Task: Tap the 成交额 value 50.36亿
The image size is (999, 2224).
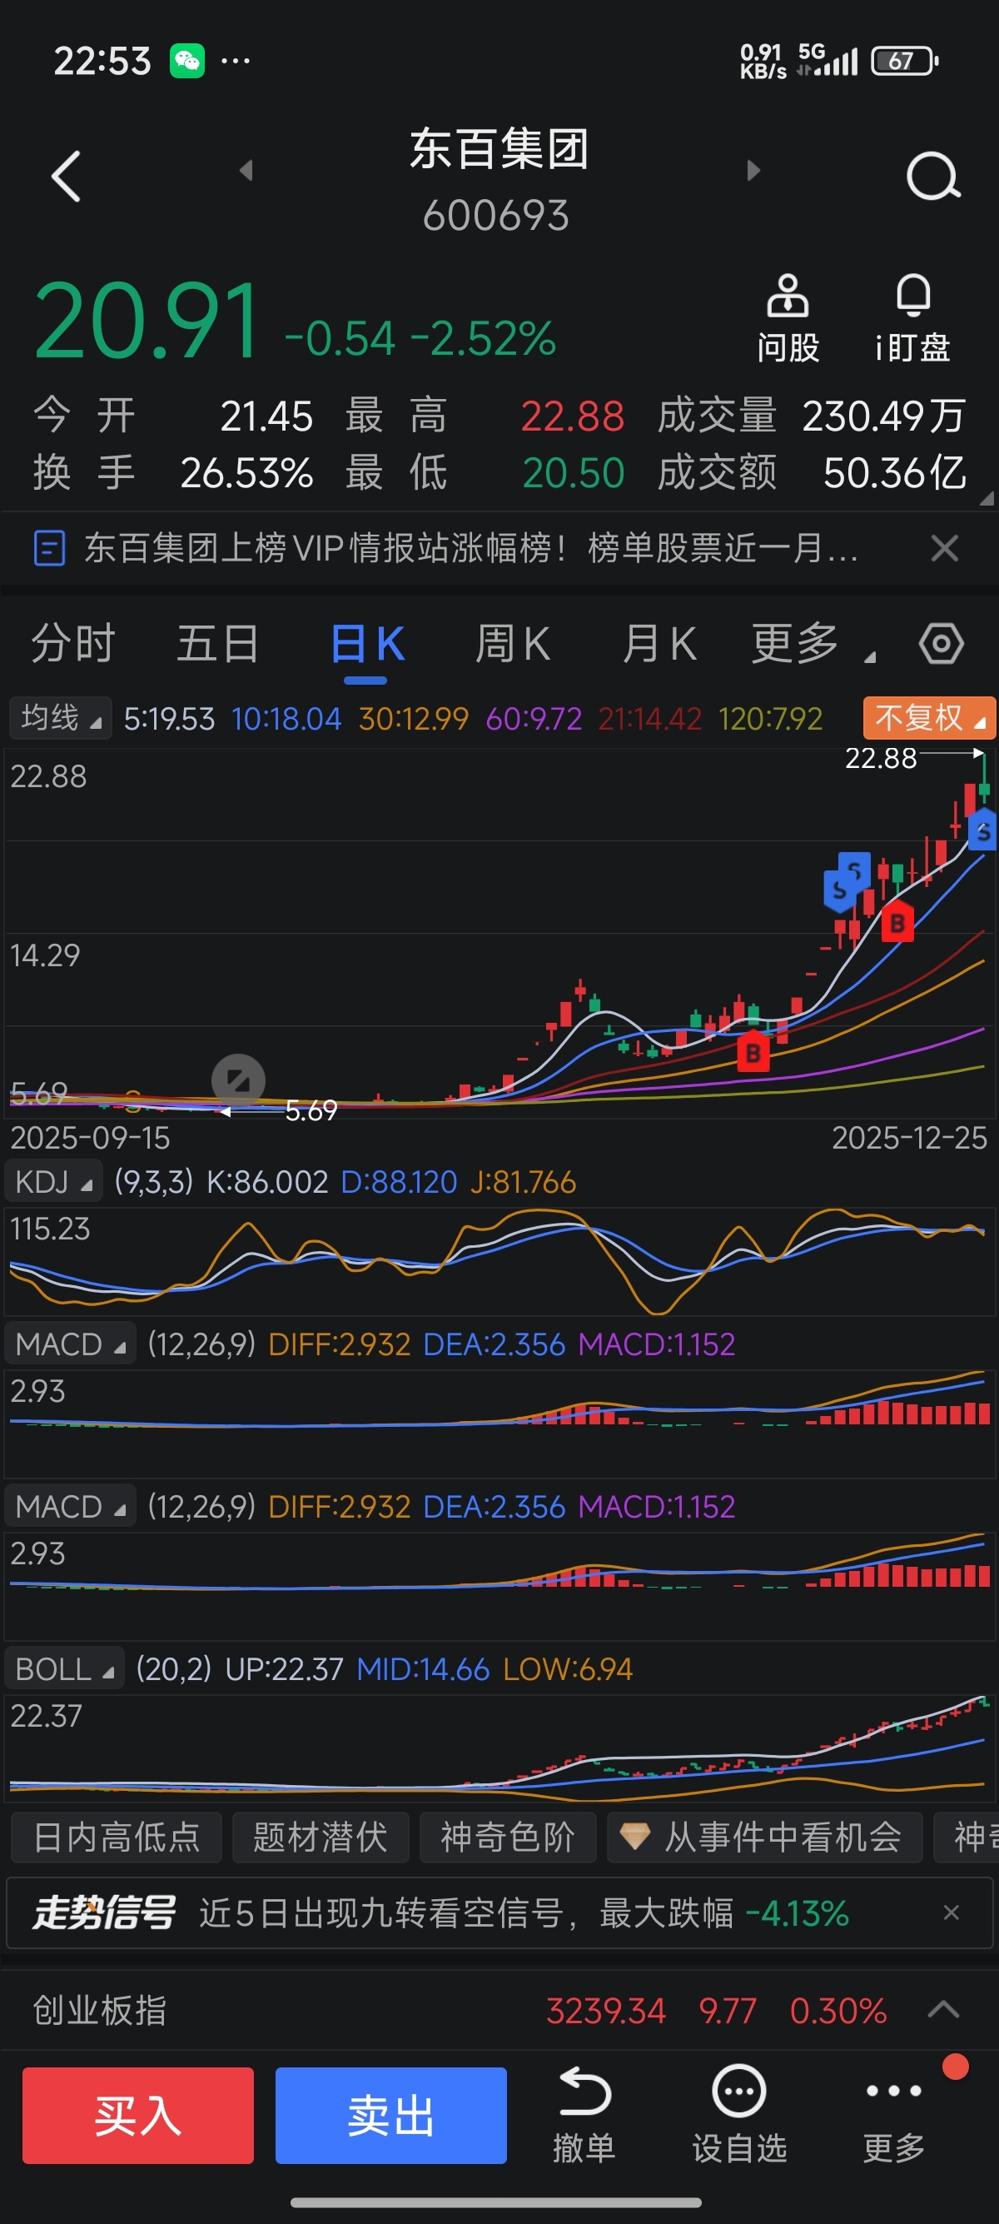Action: click(x=895, y=473)
